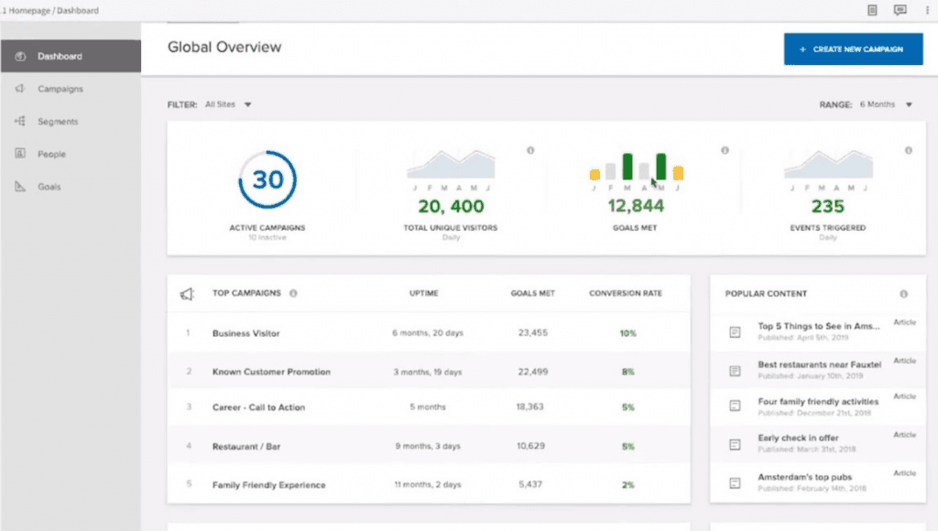Screen dimensions: 938x531
Task: Click the 5,437 goals met value
Action: point(530,484)
